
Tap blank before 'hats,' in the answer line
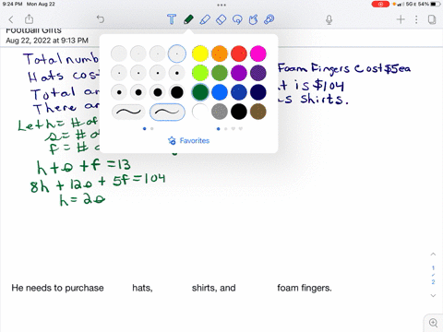pos(118,288)
